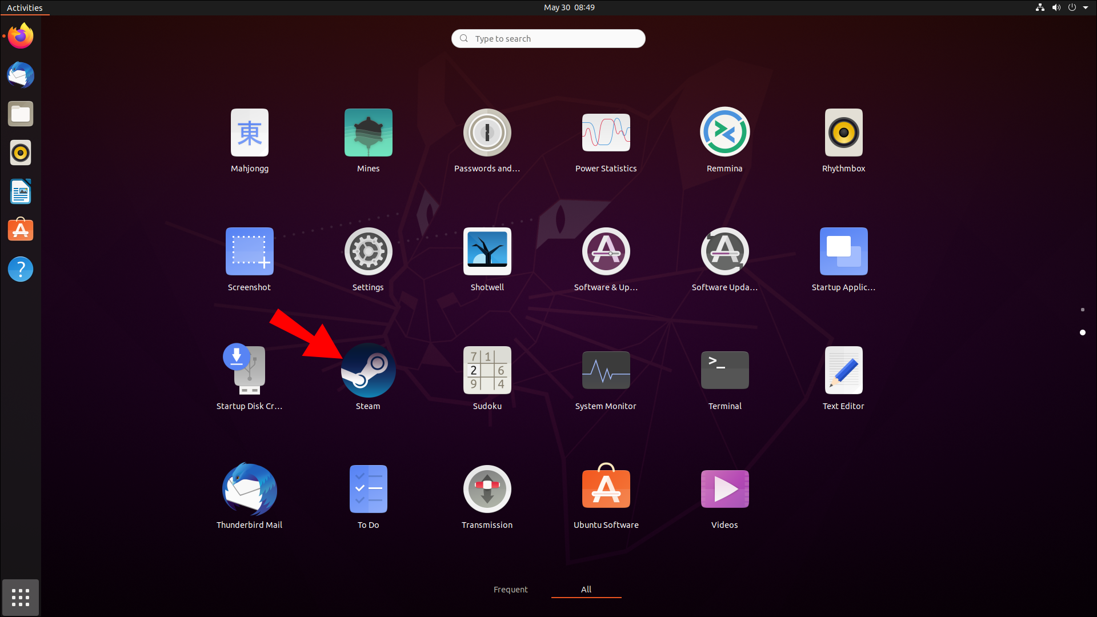Toggle the Show Applications grid button

[x=21, y=598]
